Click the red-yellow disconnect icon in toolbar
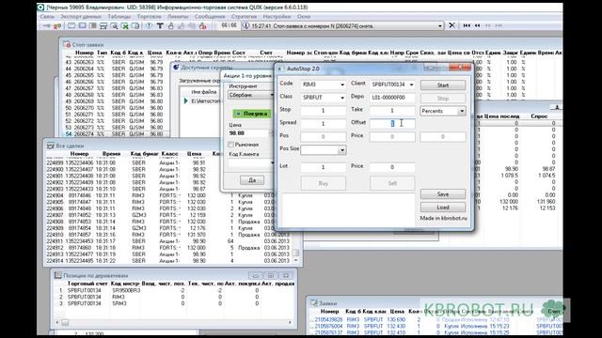Screen dimensions: 602x338 pos(57,25)
